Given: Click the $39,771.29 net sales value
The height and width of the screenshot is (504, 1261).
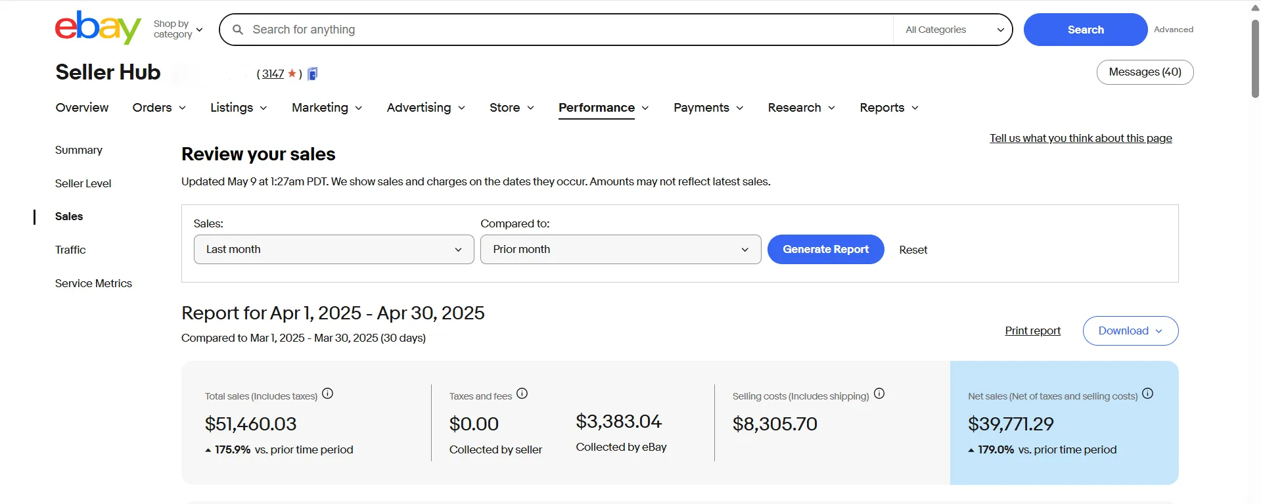Looking at the screenshot, I should point(1011,424).
